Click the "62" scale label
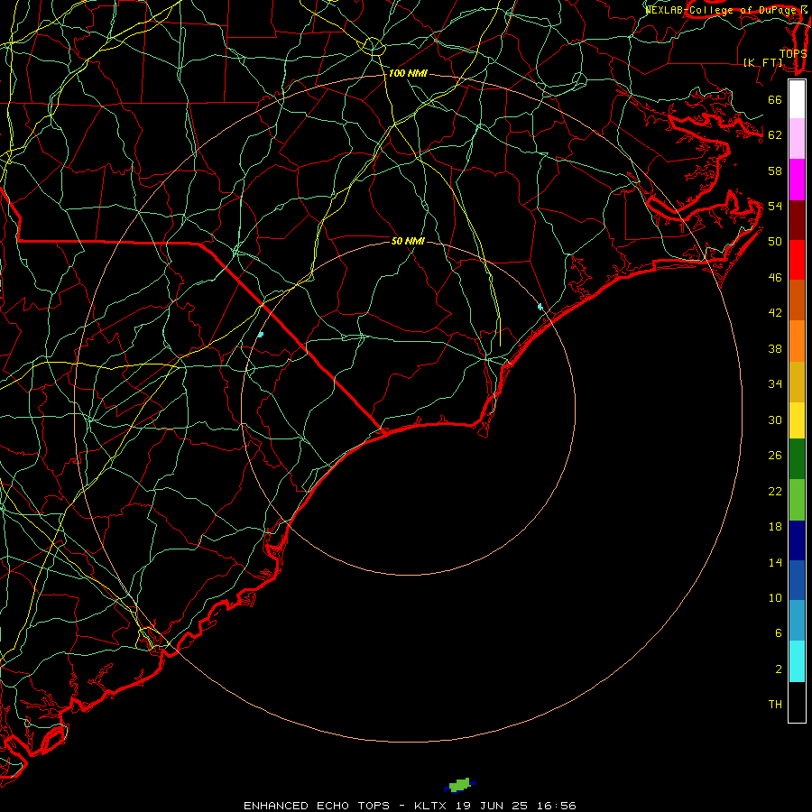The height and width of the screenshot is (812, 812). (x=775, y=135)
